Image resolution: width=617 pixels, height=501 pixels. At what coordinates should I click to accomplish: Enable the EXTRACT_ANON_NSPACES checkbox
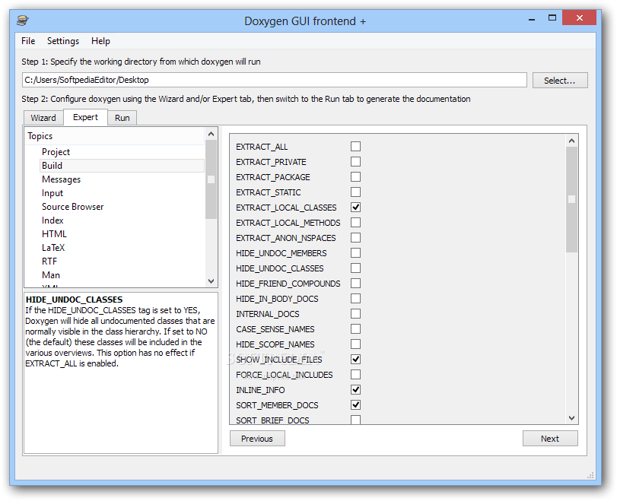coord(355,237)
